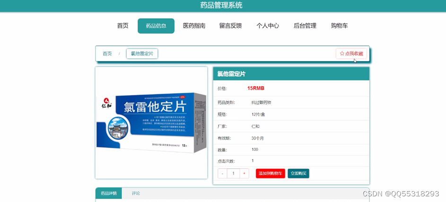Click the 氯他雷定片 product panel title
446x202 pixels.
click(231, 74)
